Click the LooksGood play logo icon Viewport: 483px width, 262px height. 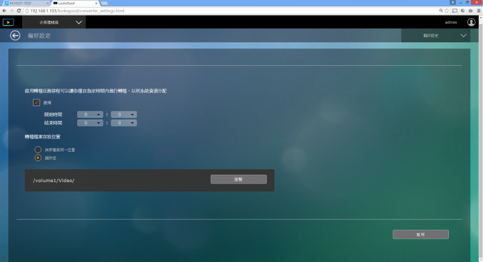[x=8, y=22]
